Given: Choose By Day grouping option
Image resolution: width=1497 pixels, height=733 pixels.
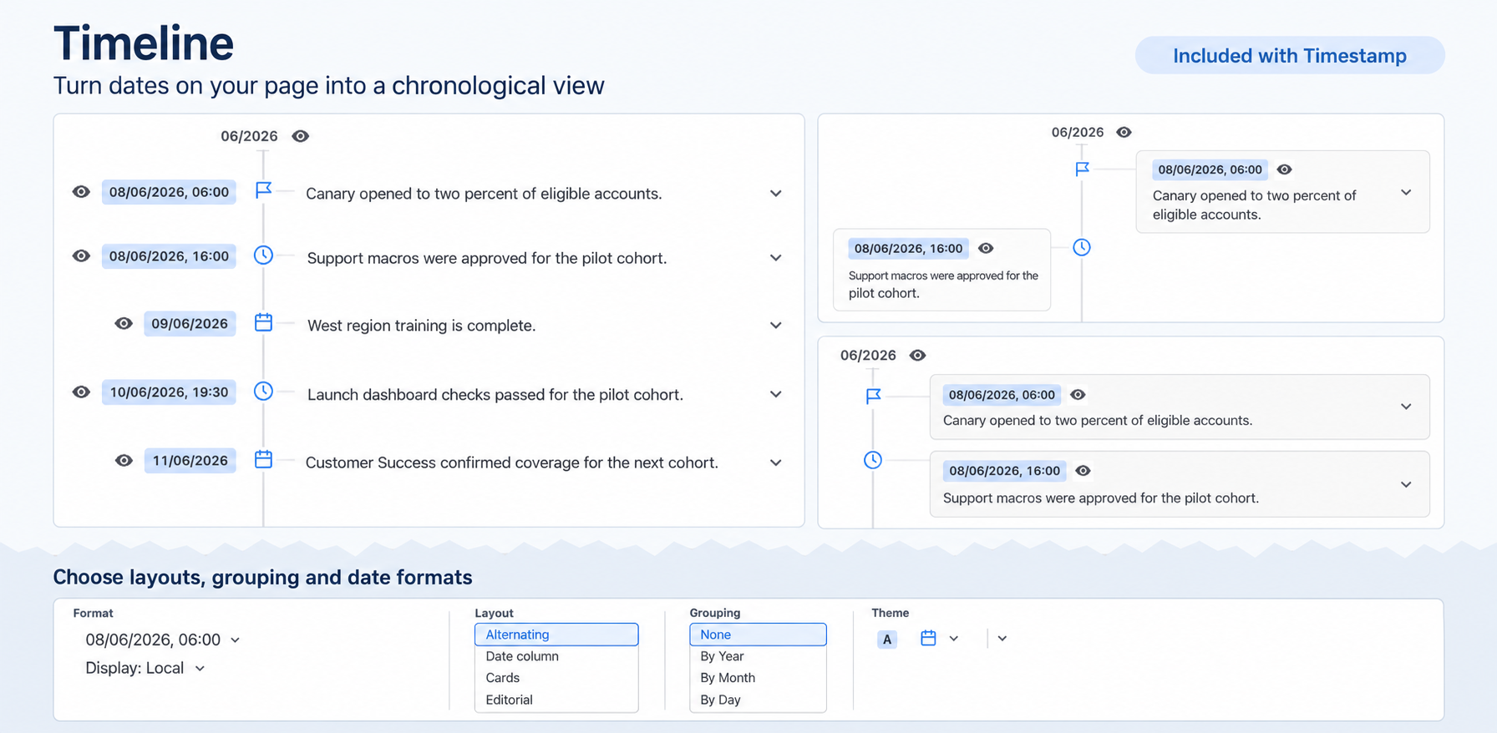Looking at the screenshot, I should click(758, 700).
